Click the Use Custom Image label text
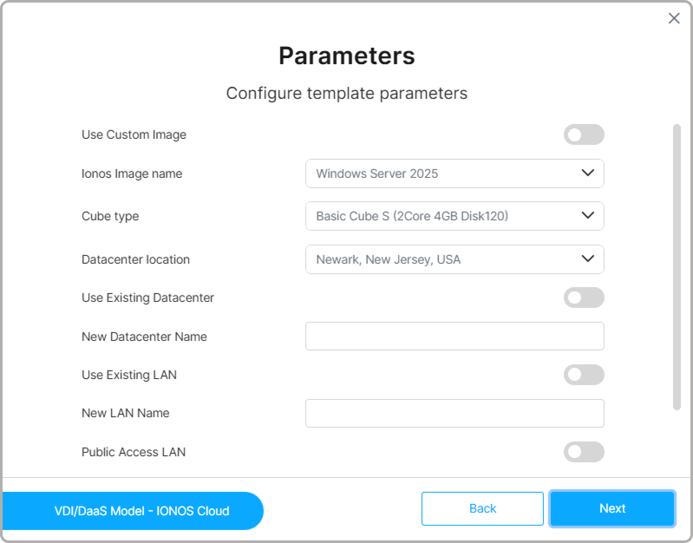693x543 pixels. [x=134, y=134]
